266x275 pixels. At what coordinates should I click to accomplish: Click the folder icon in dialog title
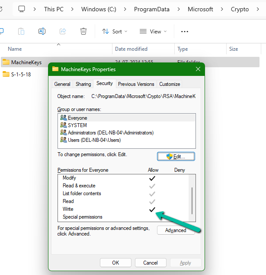pos(55,69)
